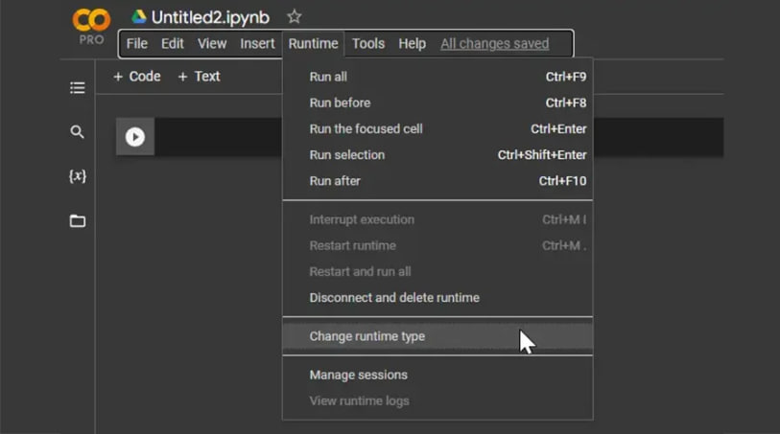The image size is (780, 434).
Task: Click the All changes saved link
Action: pos(494,44)
